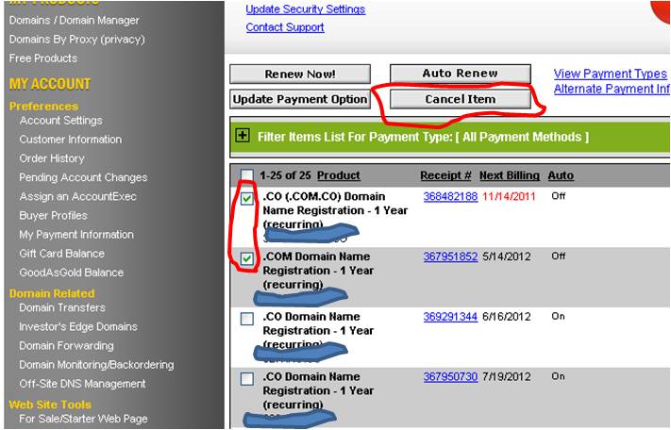
Task: Sort list by Next Billing column
Action: (509, 175)
